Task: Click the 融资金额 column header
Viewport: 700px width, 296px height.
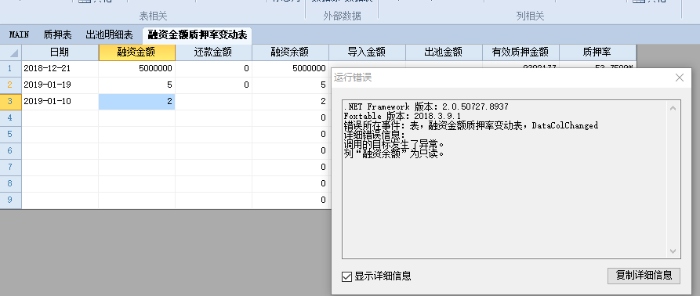Action: (136, 52)
